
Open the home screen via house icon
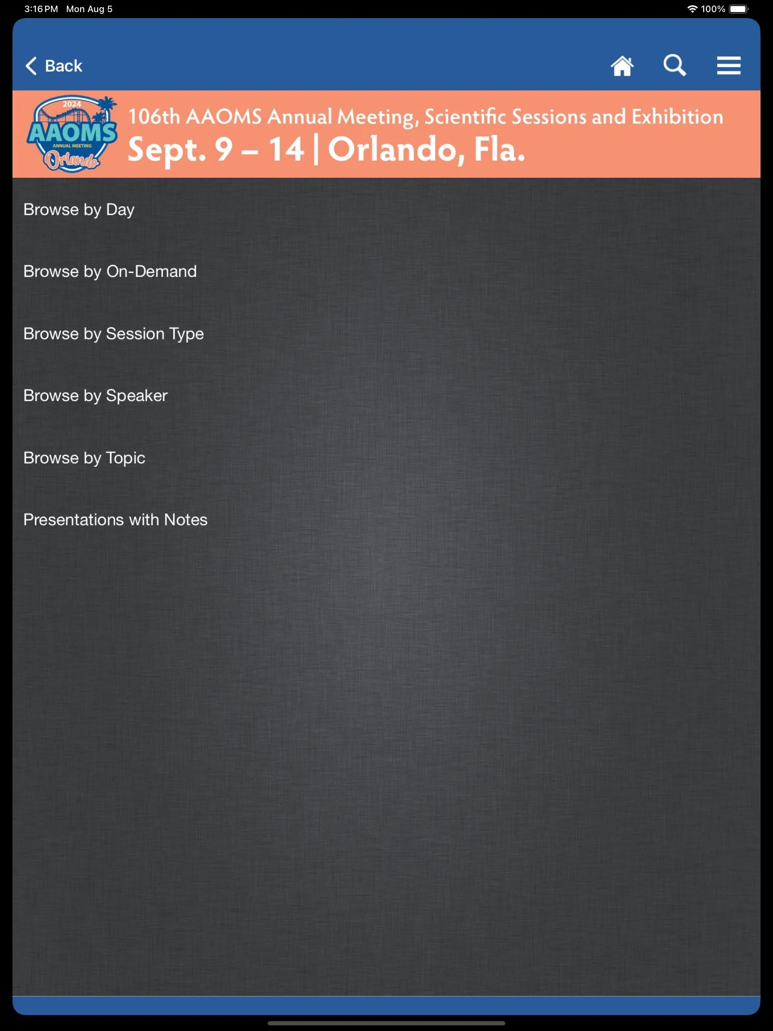click(622, 65)
